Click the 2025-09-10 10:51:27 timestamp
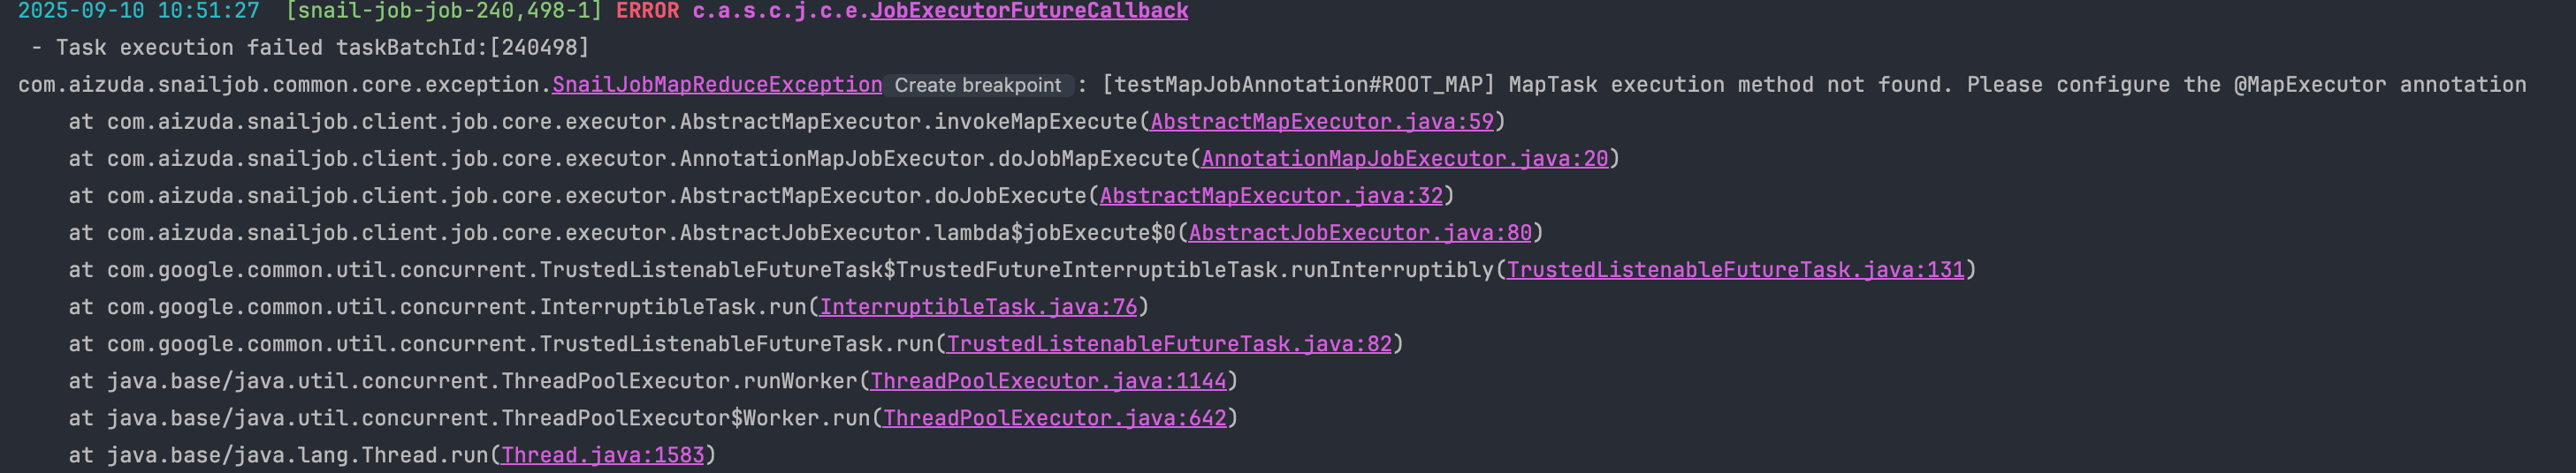 tap(138, 11)
